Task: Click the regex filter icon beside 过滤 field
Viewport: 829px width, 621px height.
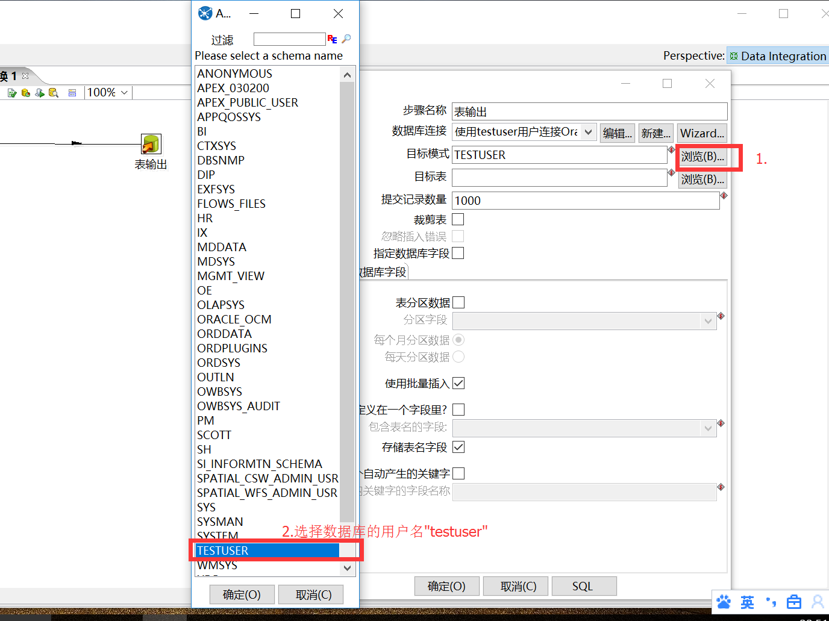Action: pyautogui.click(x=332, y=39)
